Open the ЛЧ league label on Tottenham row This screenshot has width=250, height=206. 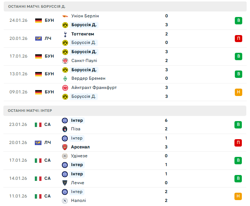48,38
